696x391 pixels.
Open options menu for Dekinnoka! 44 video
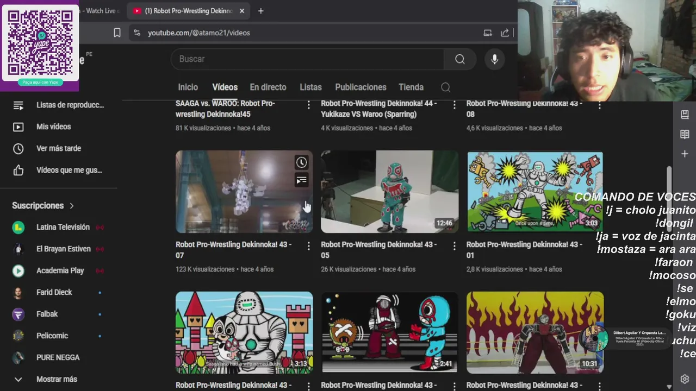[454, 105]
